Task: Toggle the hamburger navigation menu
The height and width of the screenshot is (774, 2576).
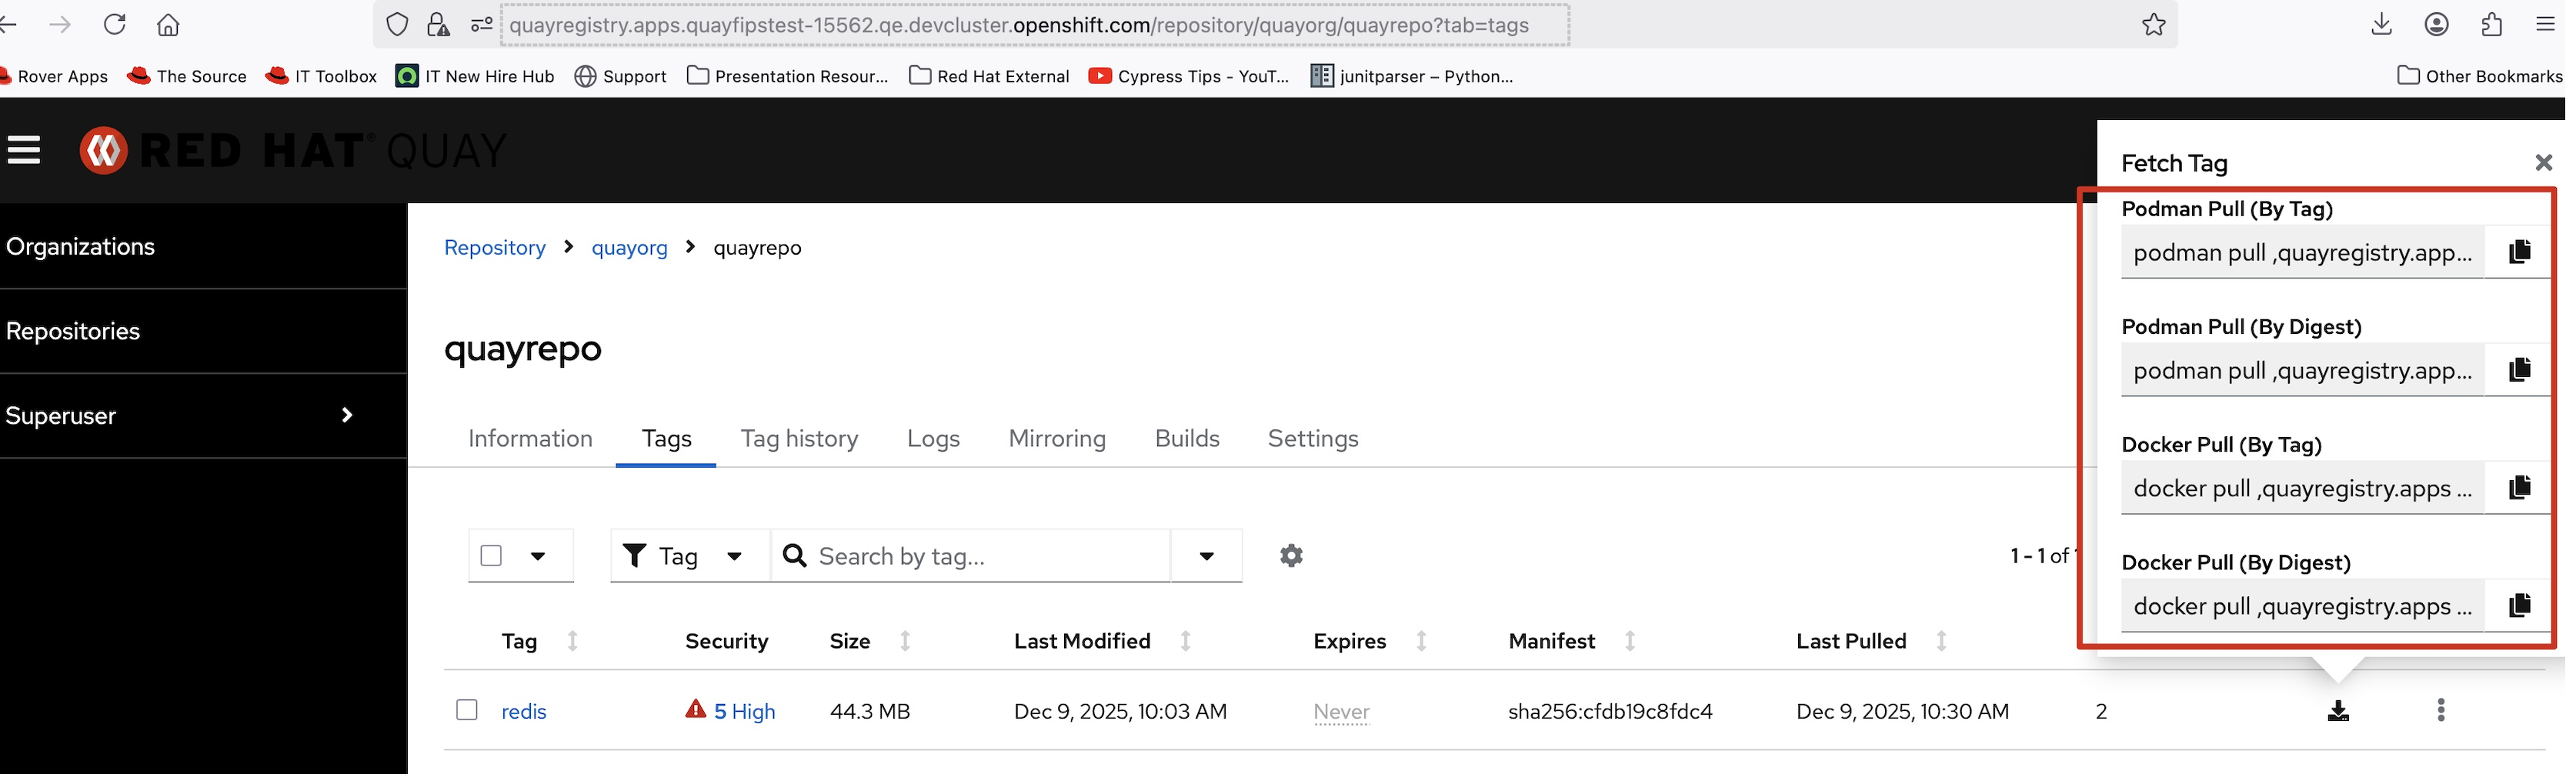Action: point(24,150)
